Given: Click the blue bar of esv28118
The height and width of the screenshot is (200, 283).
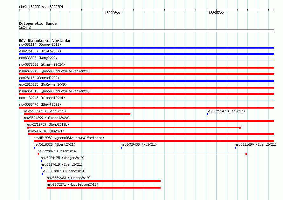Looking at the screenshot, I should tap(146, 81).
